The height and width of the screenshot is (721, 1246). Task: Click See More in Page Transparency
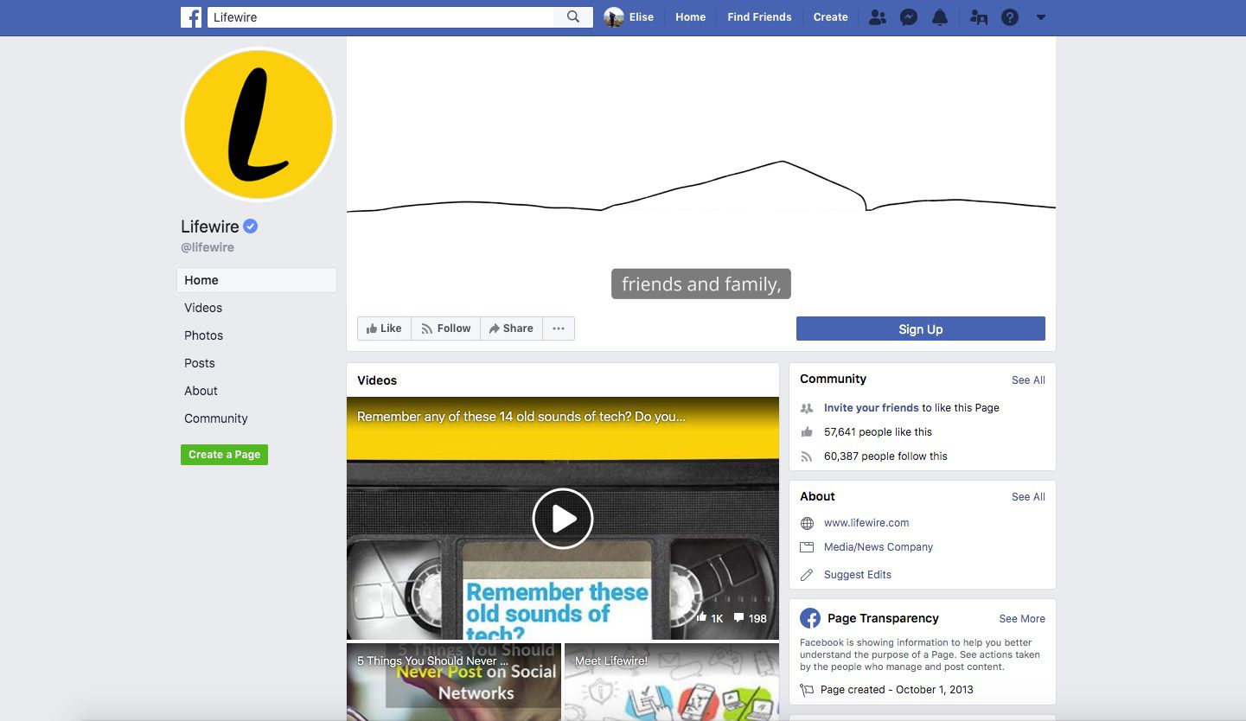point(1022,619)
